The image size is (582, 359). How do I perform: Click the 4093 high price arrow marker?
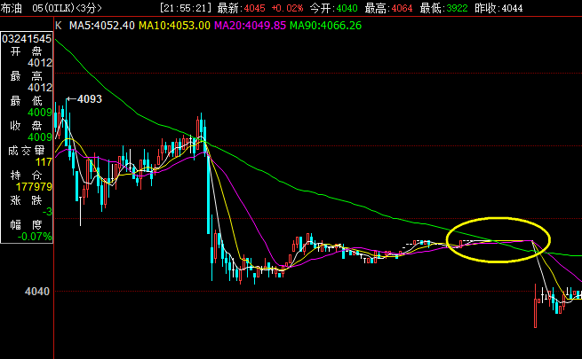[x=86, y=99]
